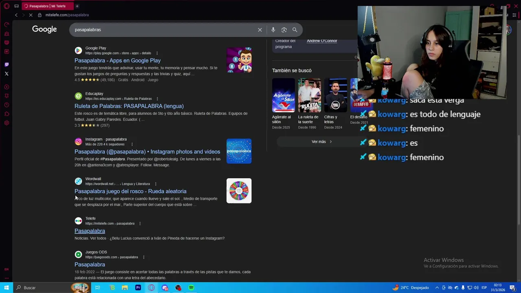Screen dimensions: 521x293
Task: Open 'Pasapalabra - Apps en Google Play' link
Action: coord(118,61)
